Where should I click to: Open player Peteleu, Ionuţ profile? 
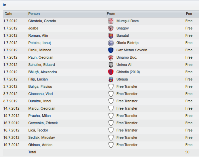(40, 43)
